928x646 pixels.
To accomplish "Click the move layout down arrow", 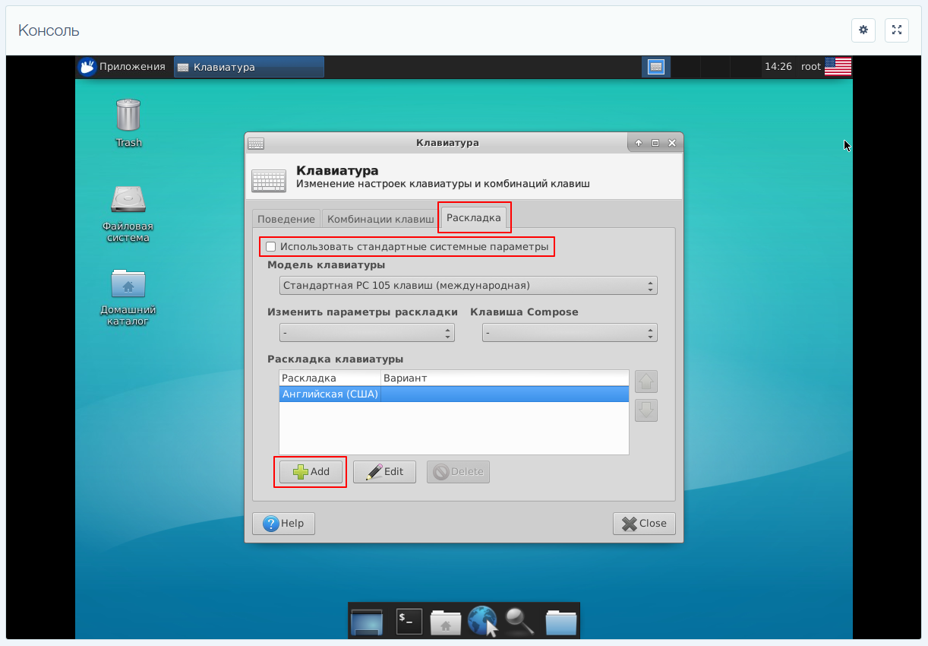I will point(646,410).
